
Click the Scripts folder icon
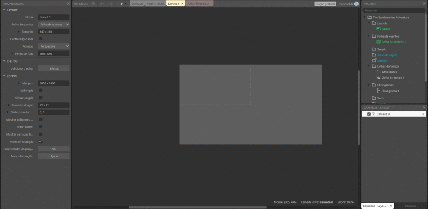click(x=374, y=49)
